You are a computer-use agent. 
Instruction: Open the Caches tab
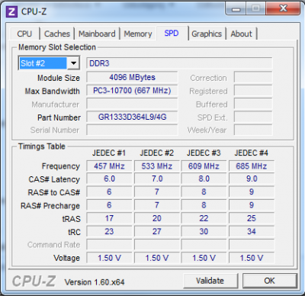(x=57, y=34)
